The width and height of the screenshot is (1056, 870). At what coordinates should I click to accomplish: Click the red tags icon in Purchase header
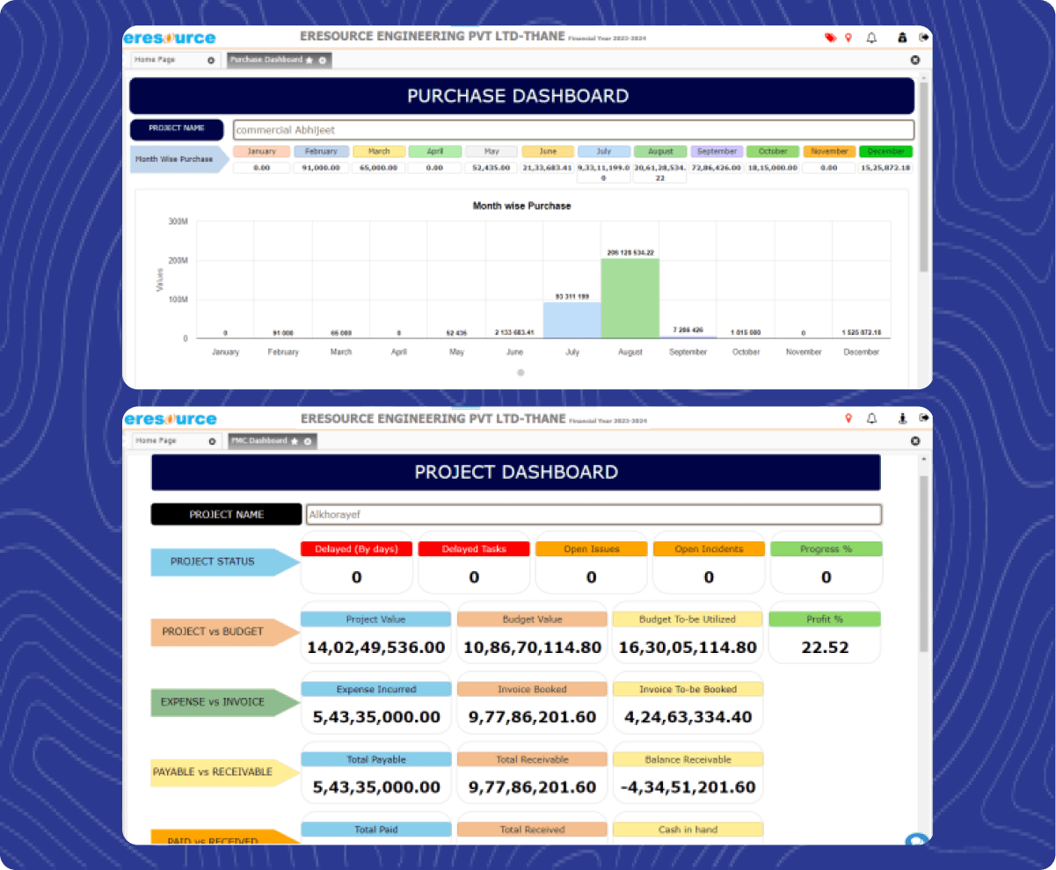pos(829,38)
